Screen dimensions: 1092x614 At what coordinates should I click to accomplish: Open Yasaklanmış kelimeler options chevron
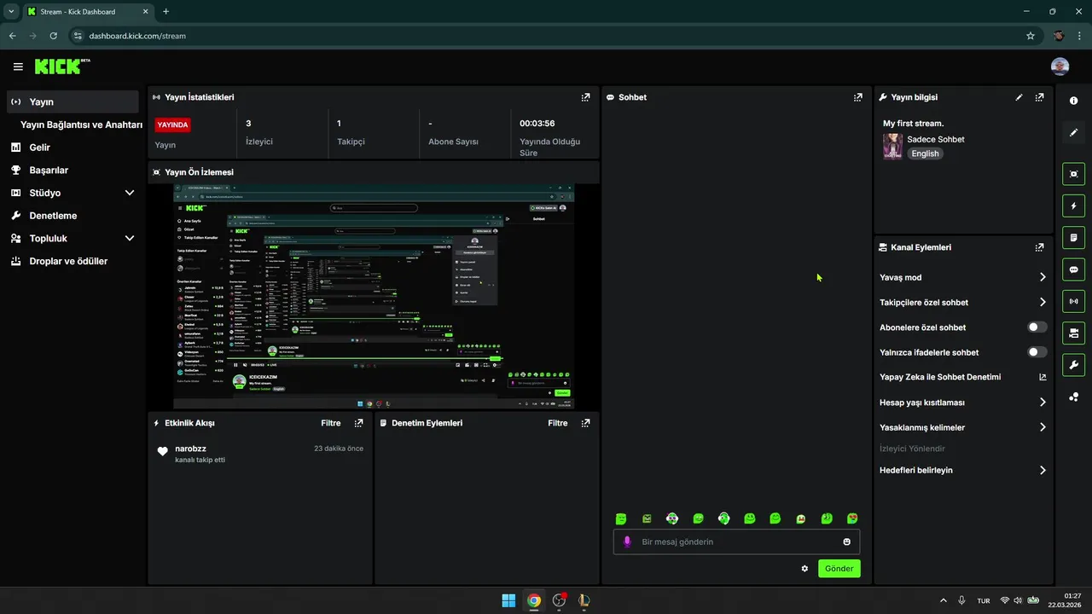point(1043,427)
